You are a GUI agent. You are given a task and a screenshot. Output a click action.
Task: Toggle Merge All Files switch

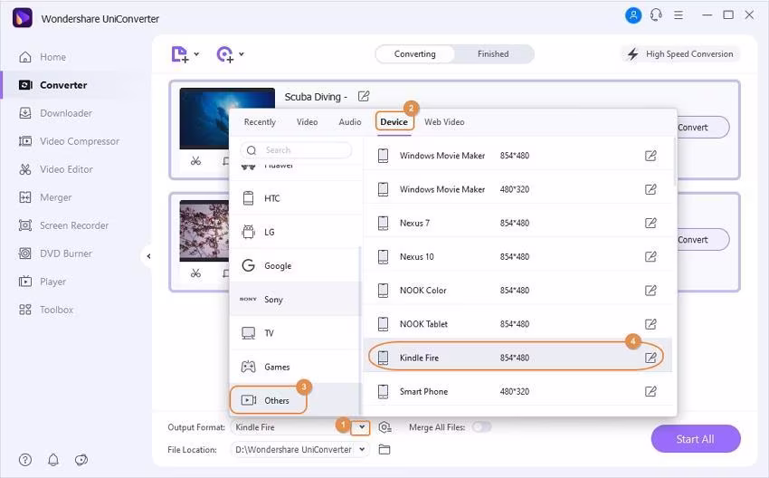[x=481, y=427]
